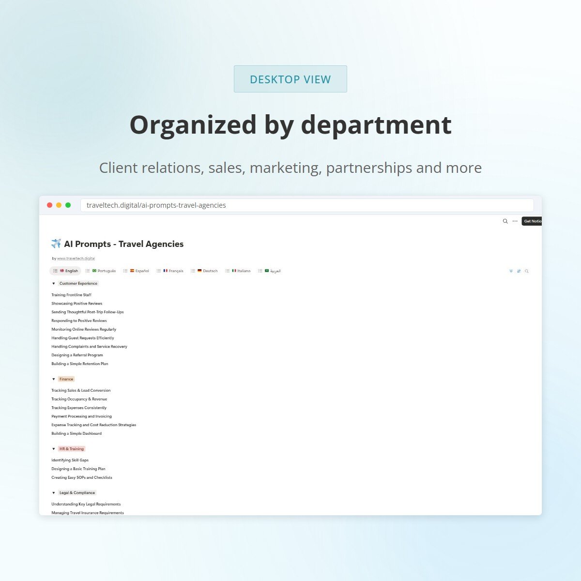Click the browser address bar URL

[156, 205]
